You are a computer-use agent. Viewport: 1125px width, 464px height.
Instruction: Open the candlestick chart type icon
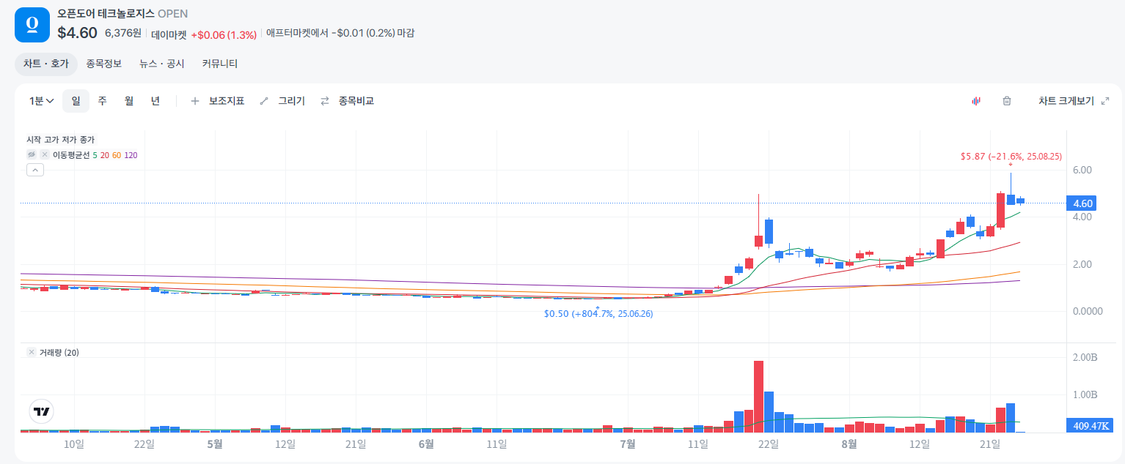coord(976,101)
